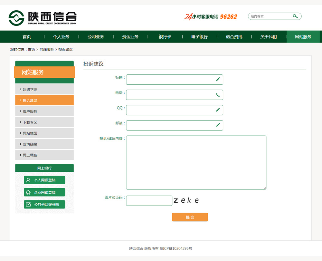Select 网络学院 in the sidebar

(x=30, y=90)
